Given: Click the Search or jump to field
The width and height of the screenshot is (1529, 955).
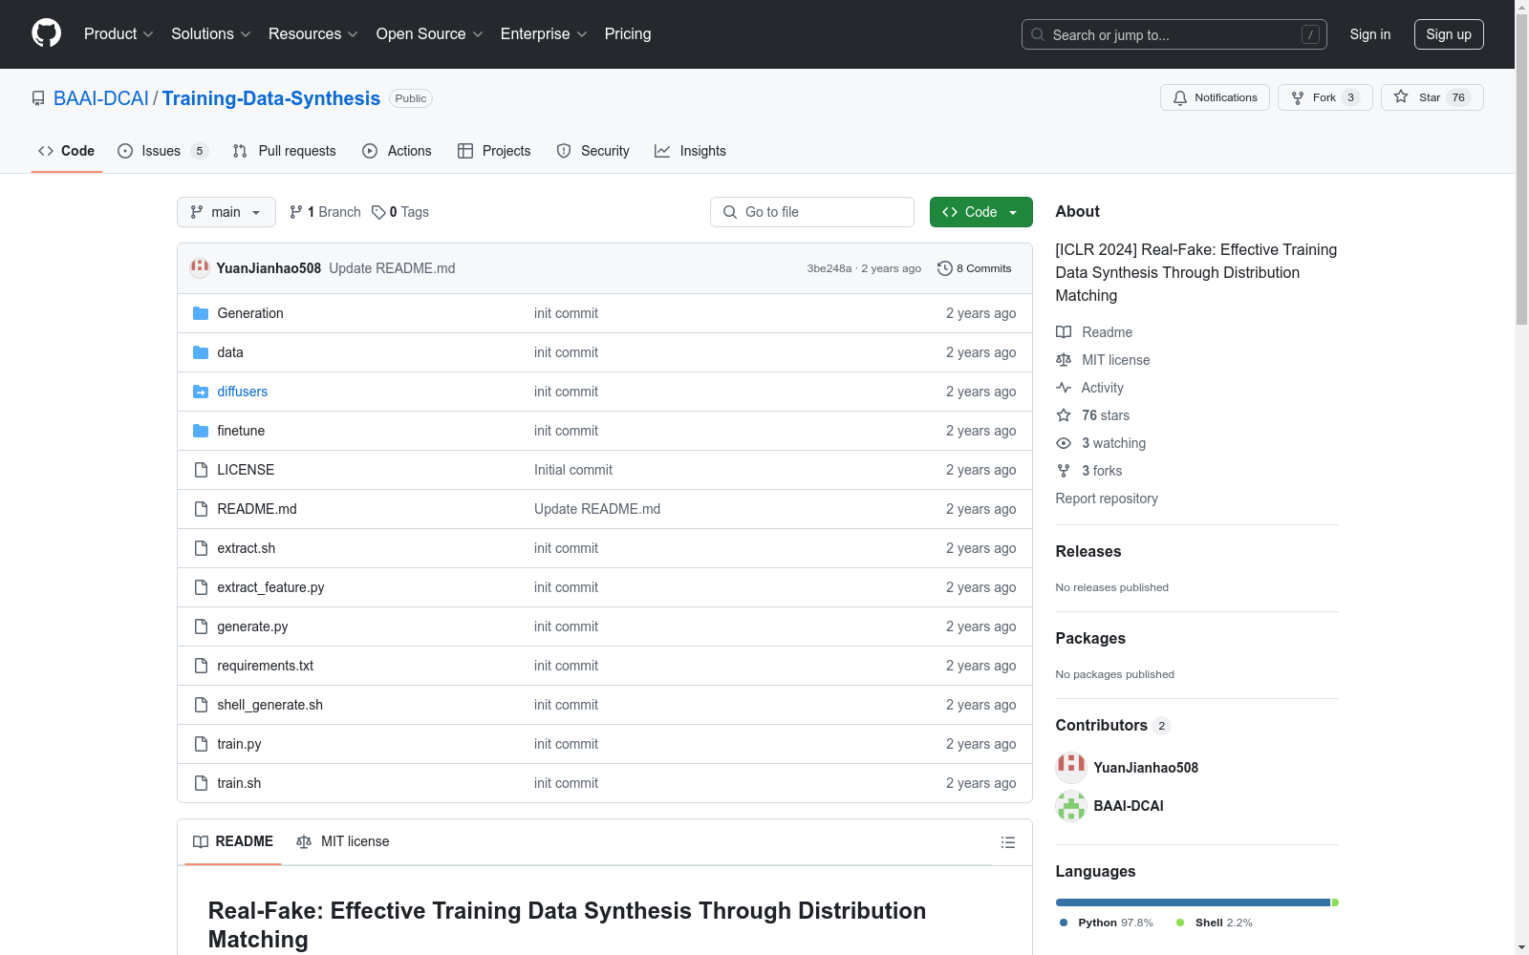Looking at the screenshot, I should click(1174, 34).
